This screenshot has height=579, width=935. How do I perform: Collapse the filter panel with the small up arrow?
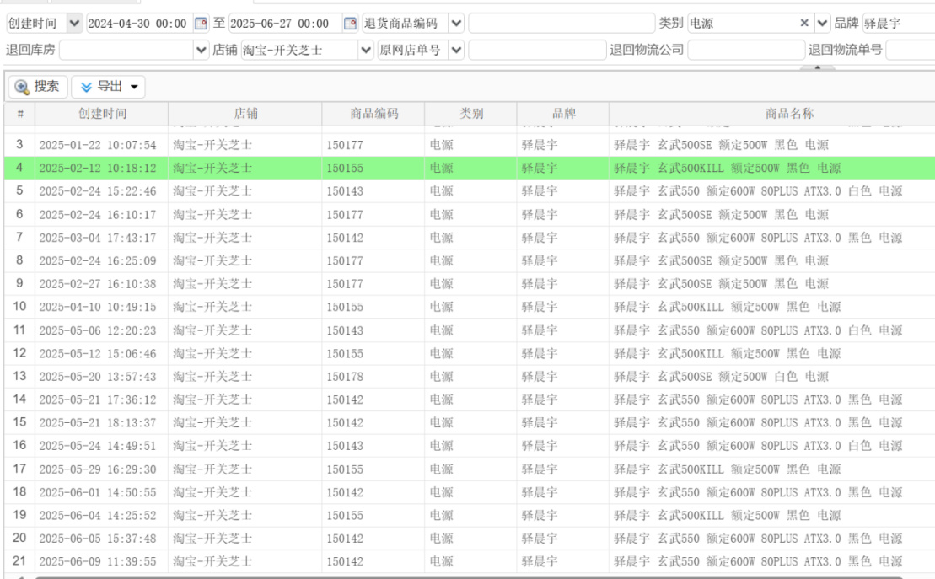click(818, 67)
